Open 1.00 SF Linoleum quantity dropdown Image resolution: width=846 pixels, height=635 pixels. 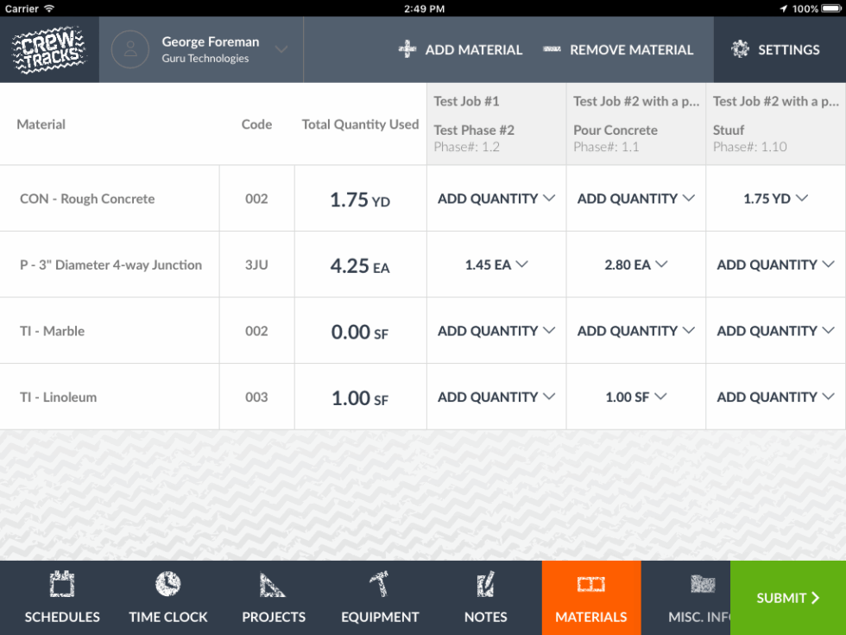[x=636, y=397]
